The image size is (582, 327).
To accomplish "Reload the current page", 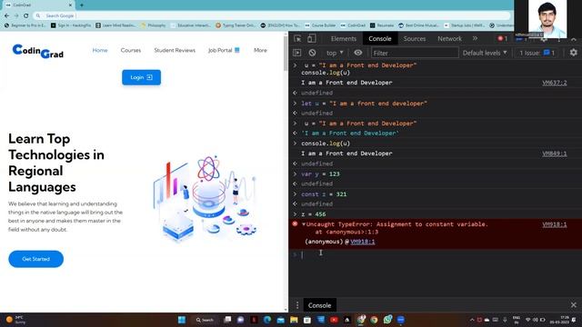I will coord(26,15).
